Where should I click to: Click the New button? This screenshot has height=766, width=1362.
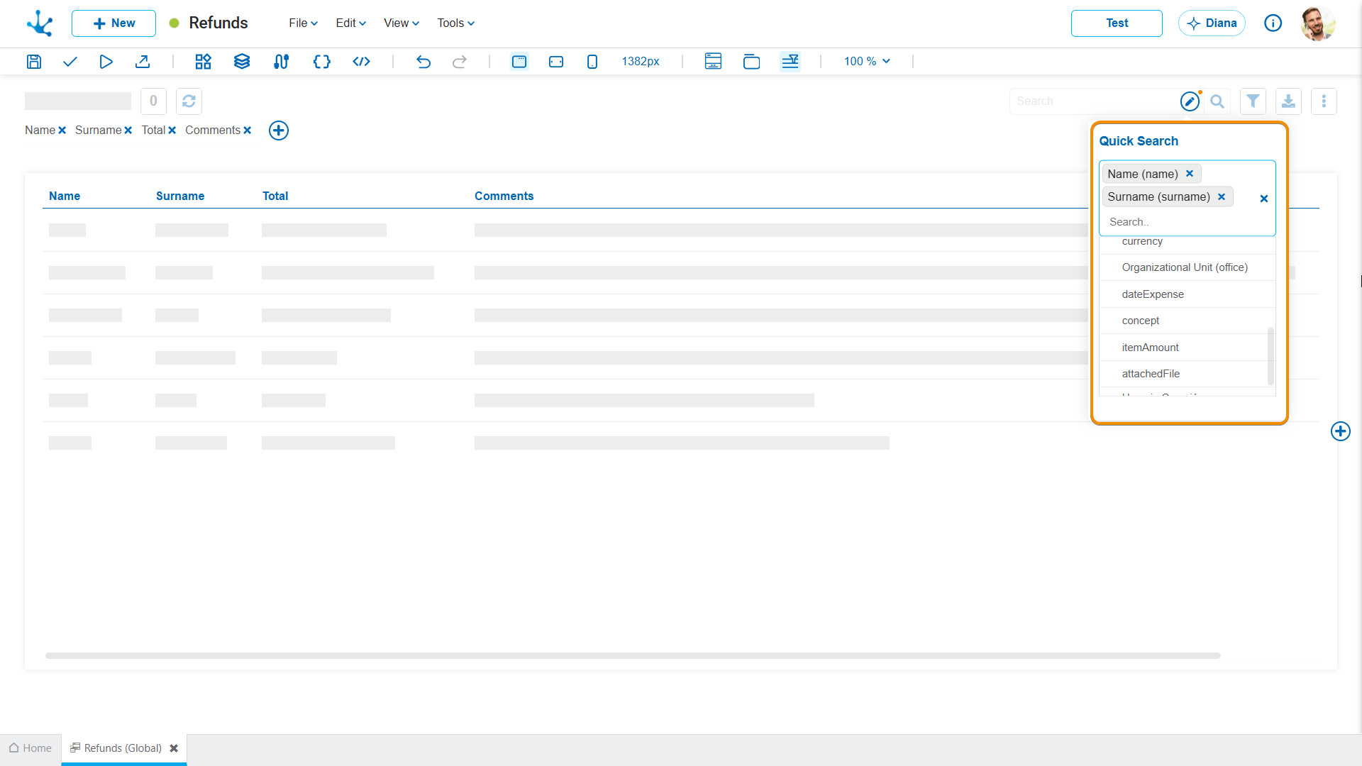[113, 23]
